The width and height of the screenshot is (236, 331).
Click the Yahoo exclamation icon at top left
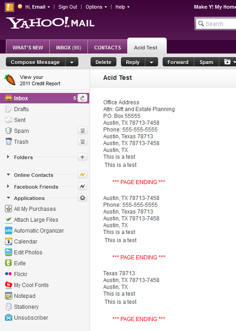[9, 7]
